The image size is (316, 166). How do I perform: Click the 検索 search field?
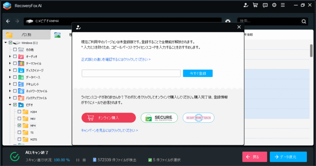tap(269, 21)
